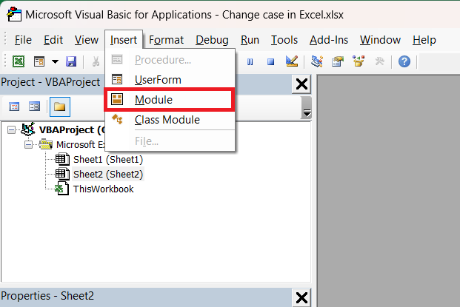
Task: Open the View menu
Action: [87, 40]
